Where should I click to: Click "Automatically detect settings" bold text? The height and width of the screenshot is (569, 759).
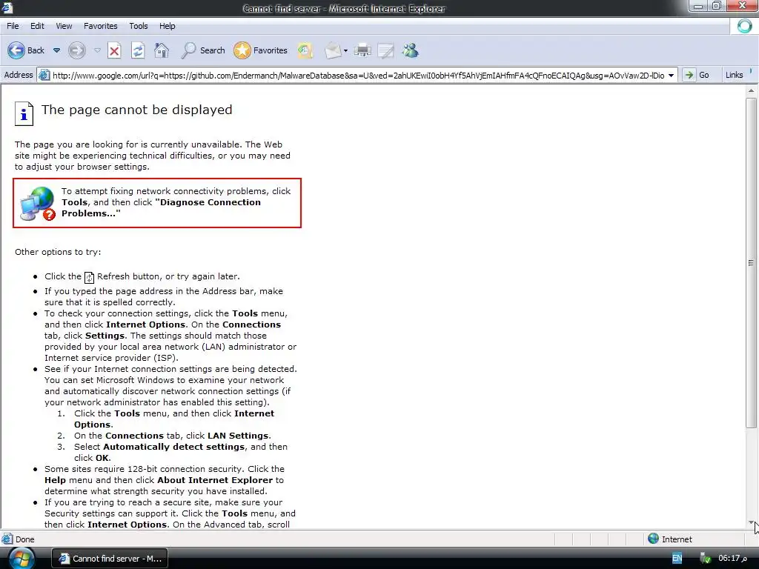pos(173,447)
